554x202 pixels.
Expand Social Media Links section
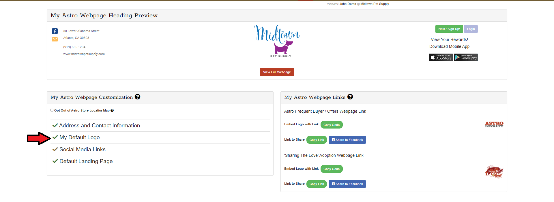[82, 150]
